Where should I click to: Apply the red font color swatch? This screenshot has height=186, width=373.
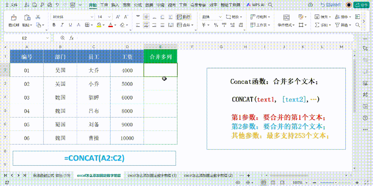coord(110,25)
